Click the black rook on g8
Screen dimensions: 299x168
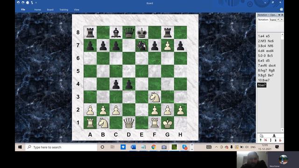(167, 33)
